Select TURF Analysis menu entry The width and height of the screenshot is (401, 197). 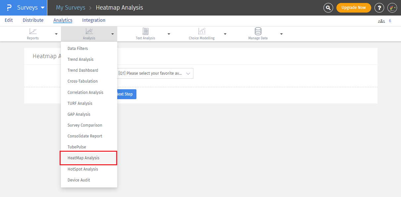click(x=80, y=103)
